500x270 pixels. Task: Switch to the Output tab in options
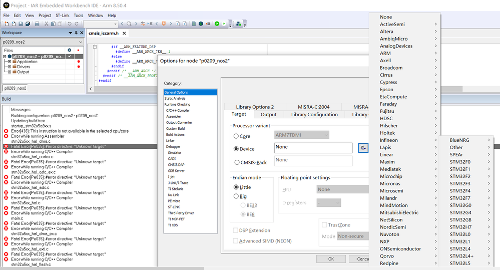(268, 115)
